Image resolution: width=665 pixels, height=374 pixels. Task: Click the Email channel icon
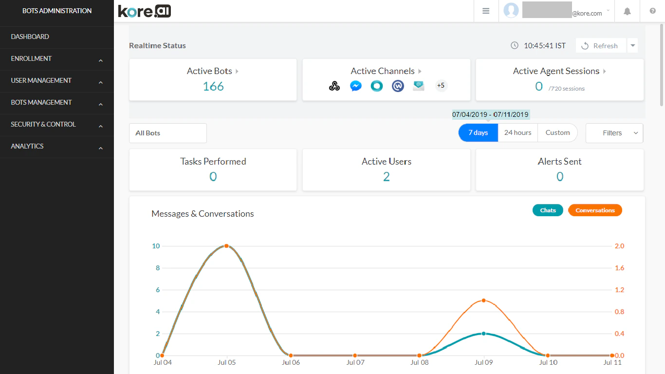point(419,86)
